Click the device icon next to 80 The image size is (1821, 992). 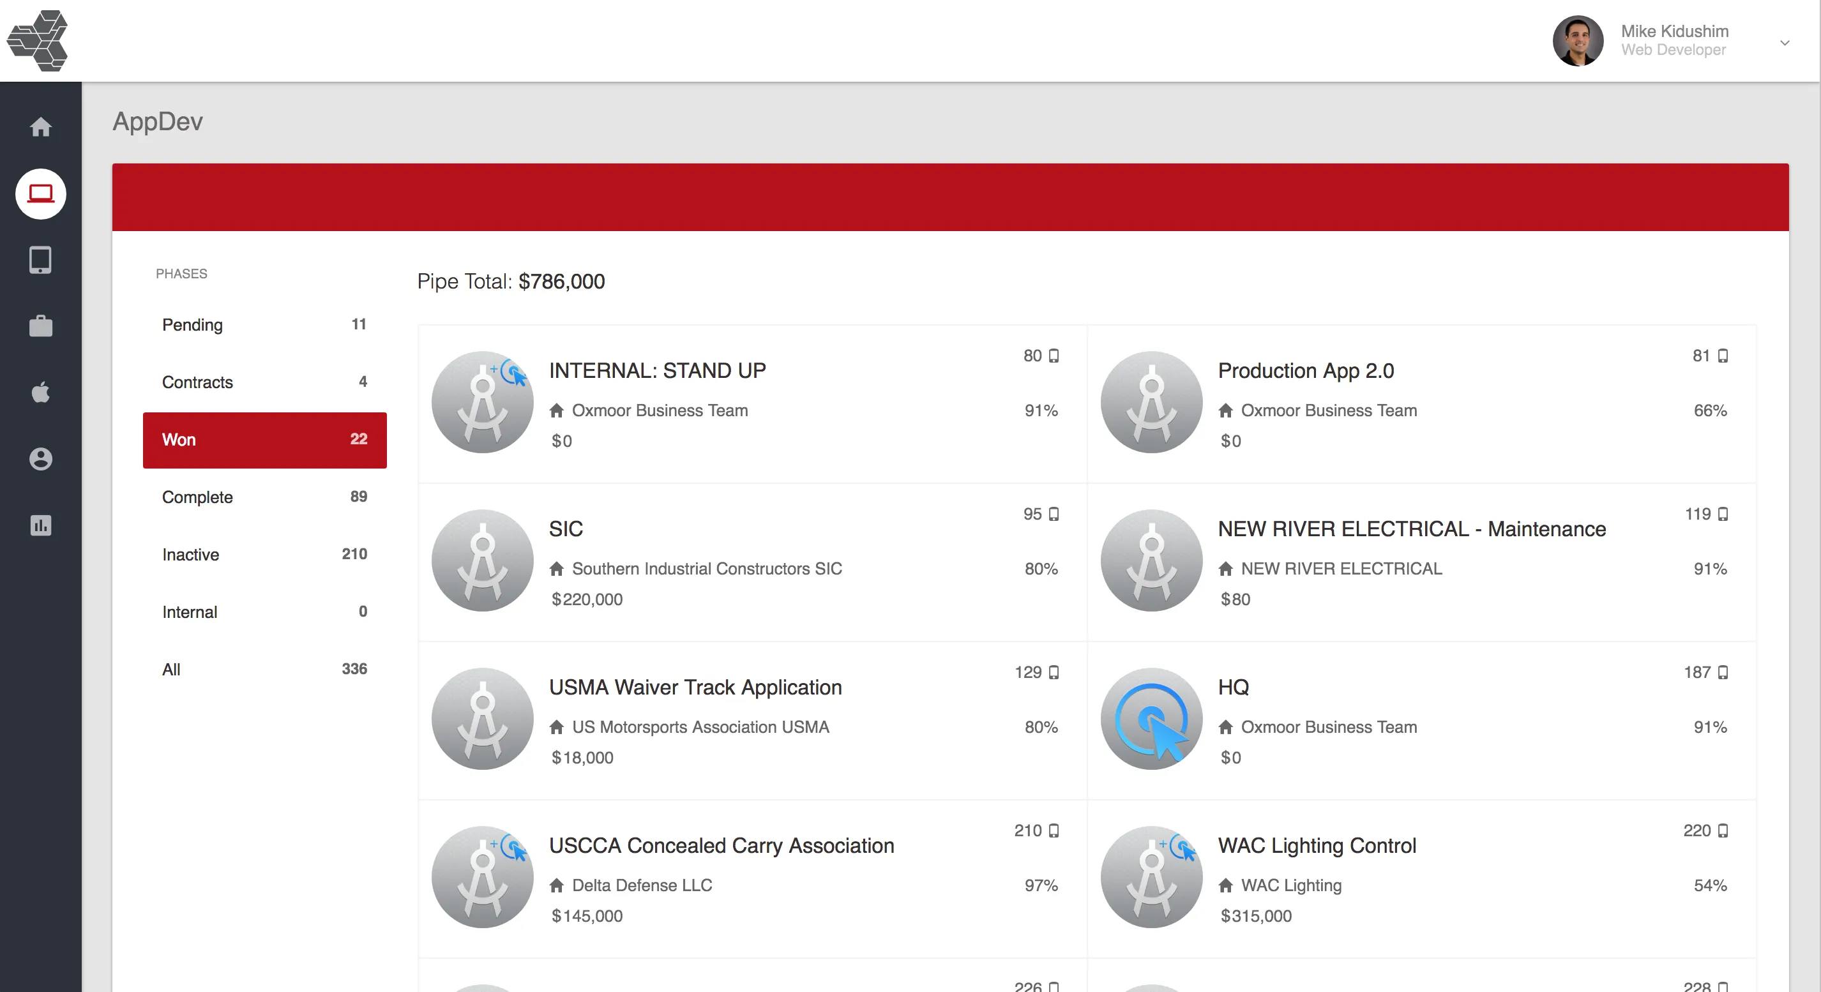(x=1054, y=356)
